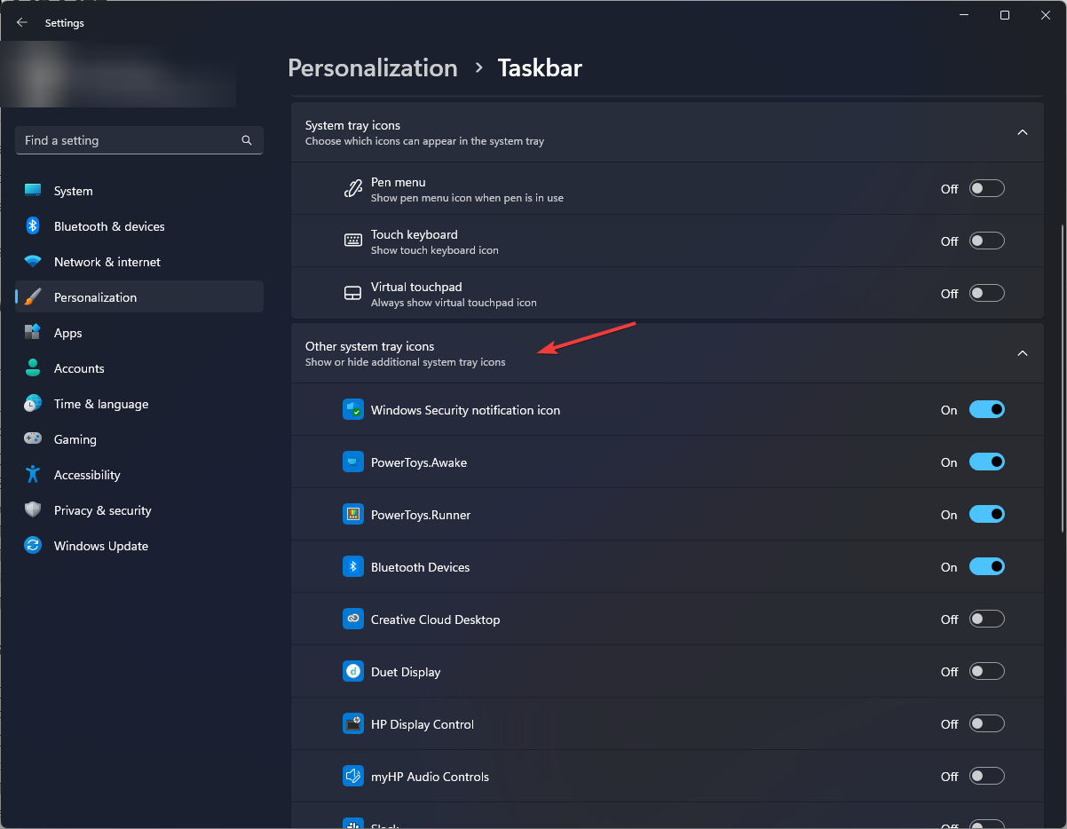Image resolution: width=1067 pixels, height=829 pixels.
Task: Click the PowerToys.Runner app icon
Action: pyautogui.click(x=353, y=515)
